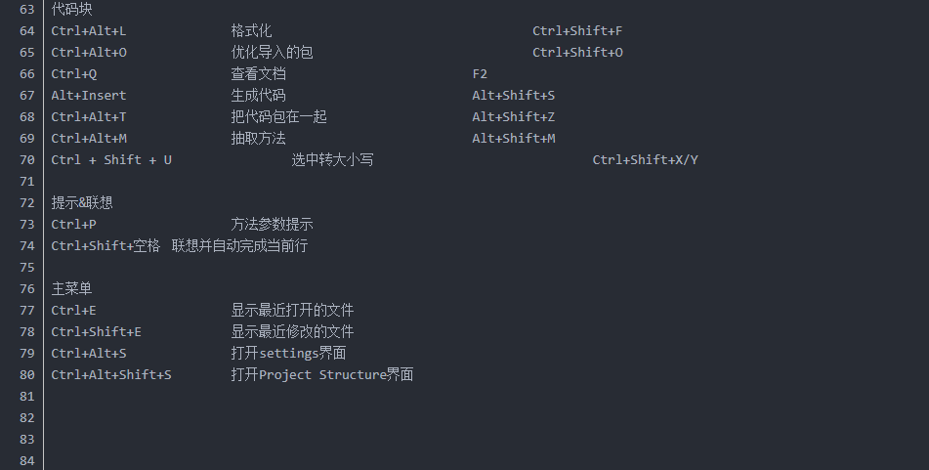Click the Alt+Shift+M text on line 69
Viewport: 929px width, 470px height.
click(514, 139)
